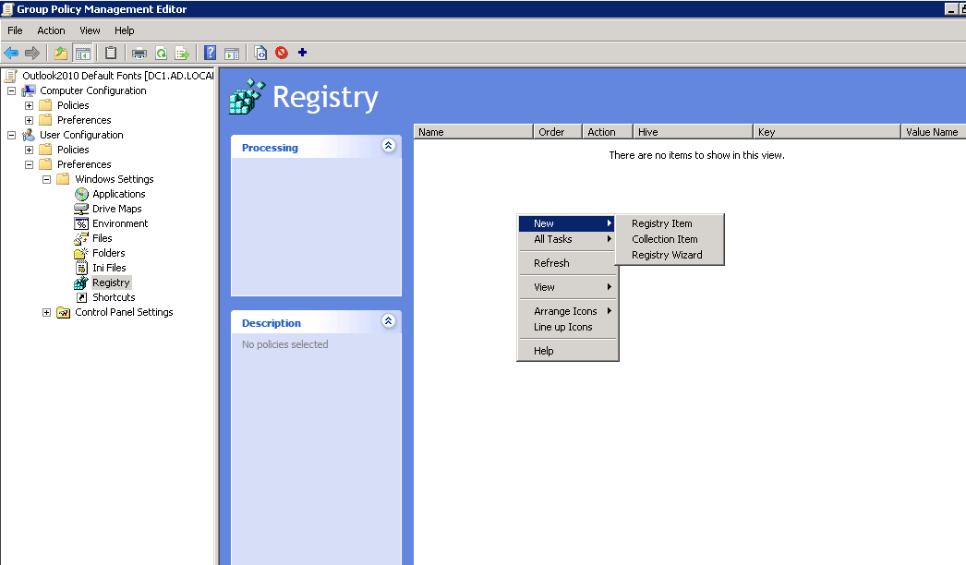Expand Preferences under Computer Configuration
966x565 pixels.
(x=29, y=120)
